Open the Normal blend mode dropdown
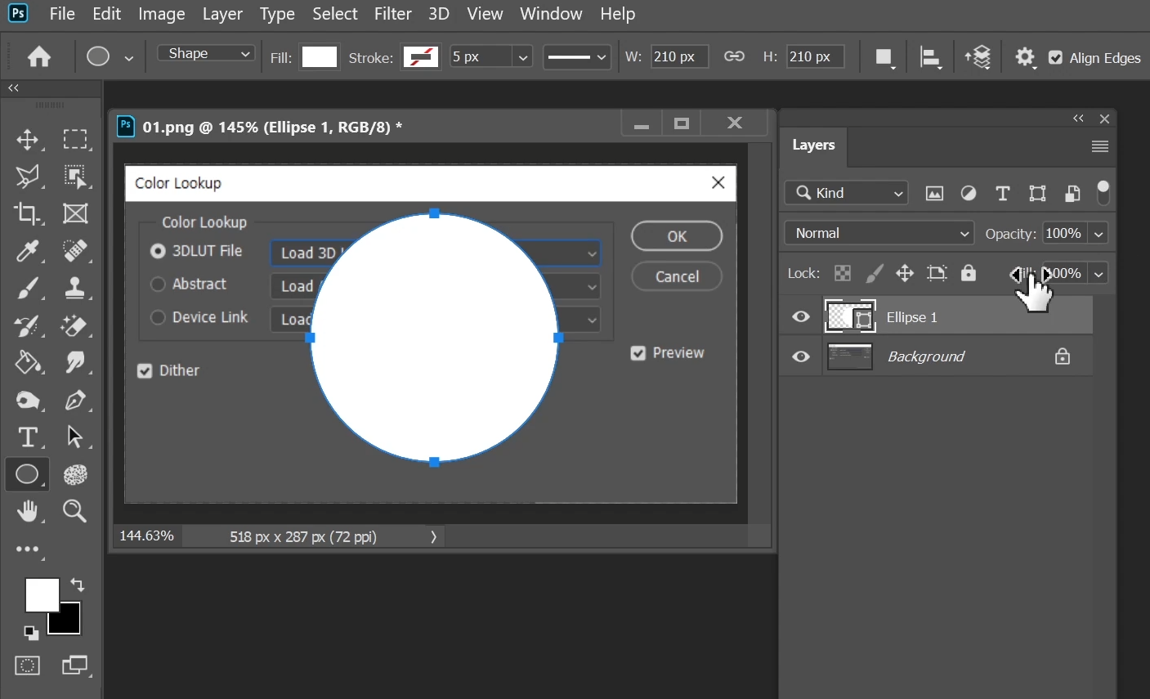 pyautogui.click(x=879, y=233)
